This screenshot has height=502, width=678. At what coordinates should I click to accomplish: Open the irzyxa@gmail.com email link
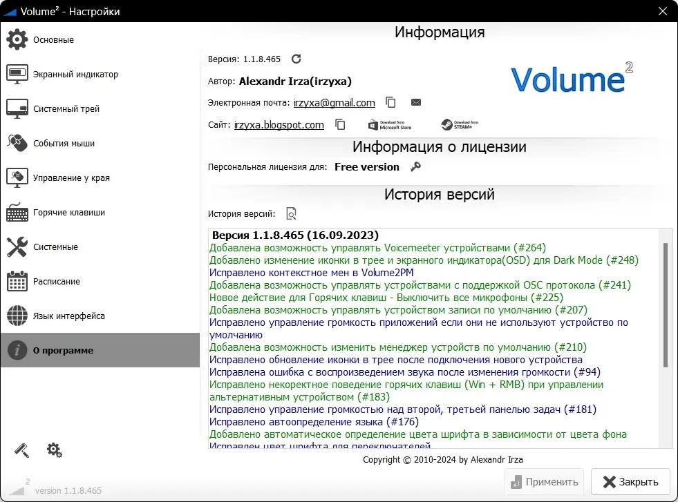coord(335,103)
